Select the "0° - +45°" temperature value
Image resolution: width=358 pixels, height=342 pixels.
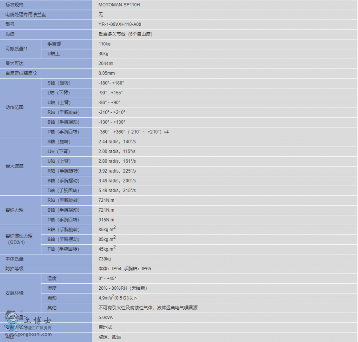[x=107, y=278]
